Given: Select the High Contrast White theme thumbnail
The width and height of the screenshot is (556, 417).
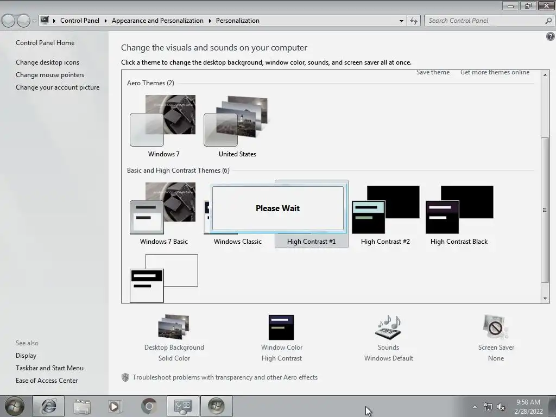Looking at the screenshot, I should tap(164, 278).
